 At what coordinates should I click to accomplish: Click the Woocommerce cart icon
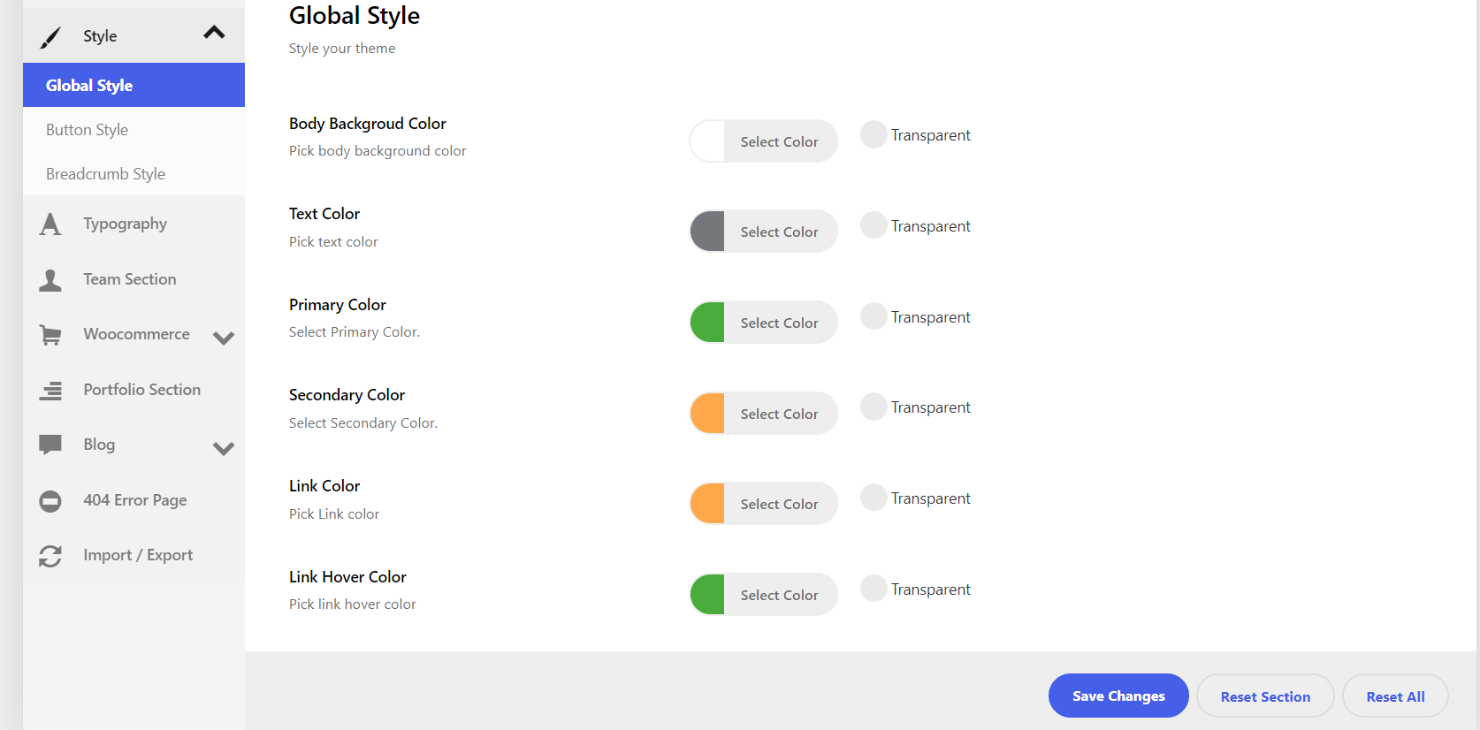tap(50, 334)
